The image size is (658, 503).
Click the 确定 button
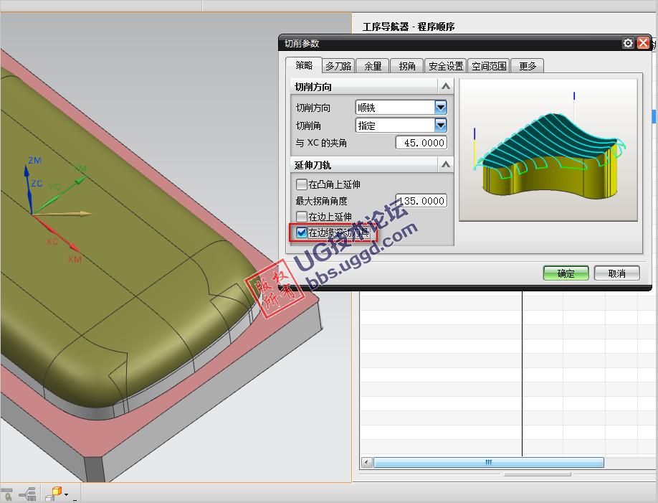566,273
